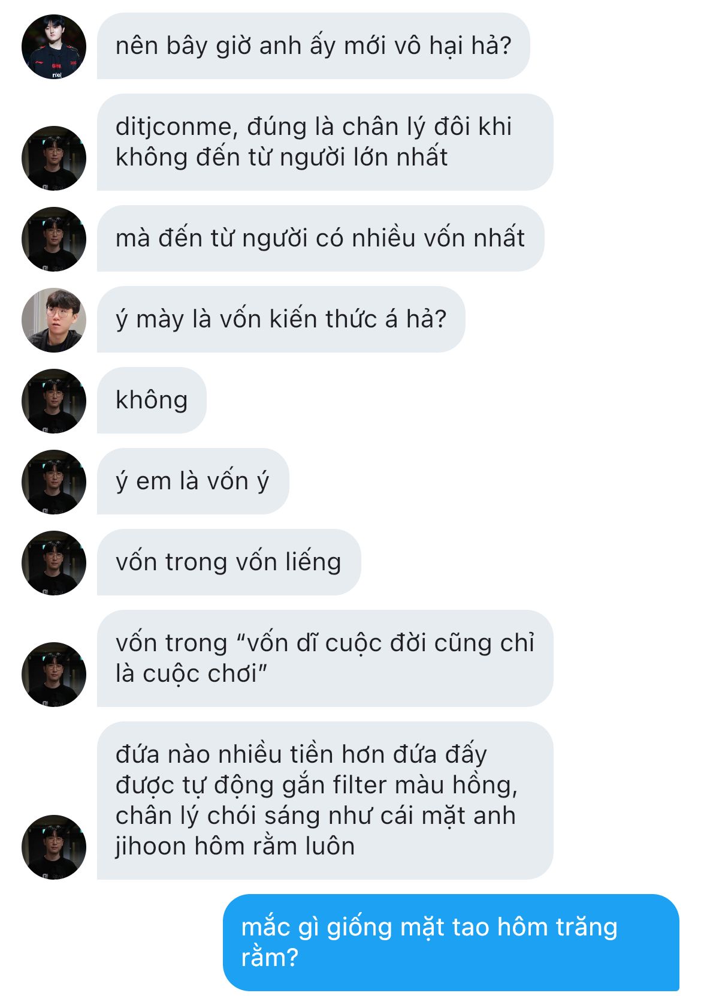Select bubble "vốn trong vốn liếng"

pyautogui.click(x=229, y=562)
